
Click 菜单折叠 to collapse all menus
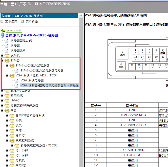tap(32, 21)
